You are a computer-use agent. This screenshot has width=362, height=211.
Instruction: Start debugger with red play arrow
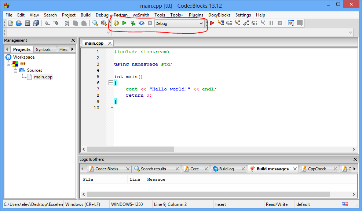pos(212,23)
